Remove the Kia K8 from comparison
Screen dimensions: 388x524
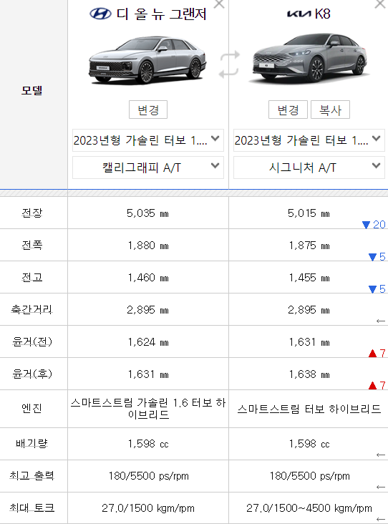pyautogui.click(x=380, y=4)
